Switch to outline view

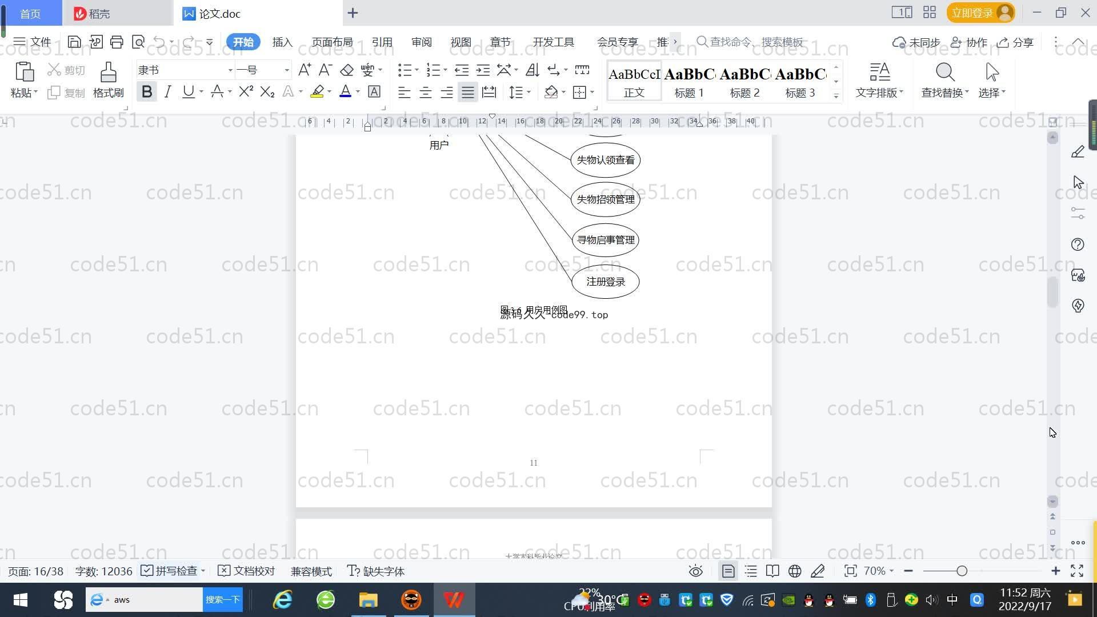coord(751,571)
